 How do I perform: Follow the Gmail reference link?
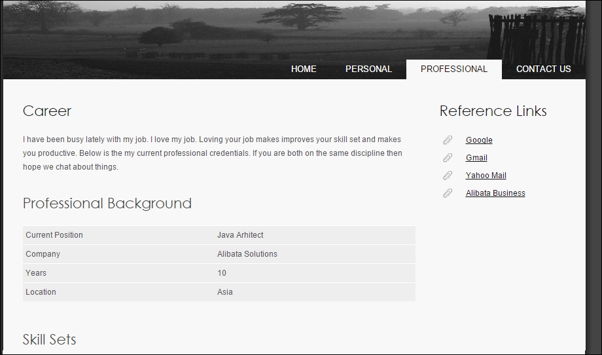pos(476,158)
